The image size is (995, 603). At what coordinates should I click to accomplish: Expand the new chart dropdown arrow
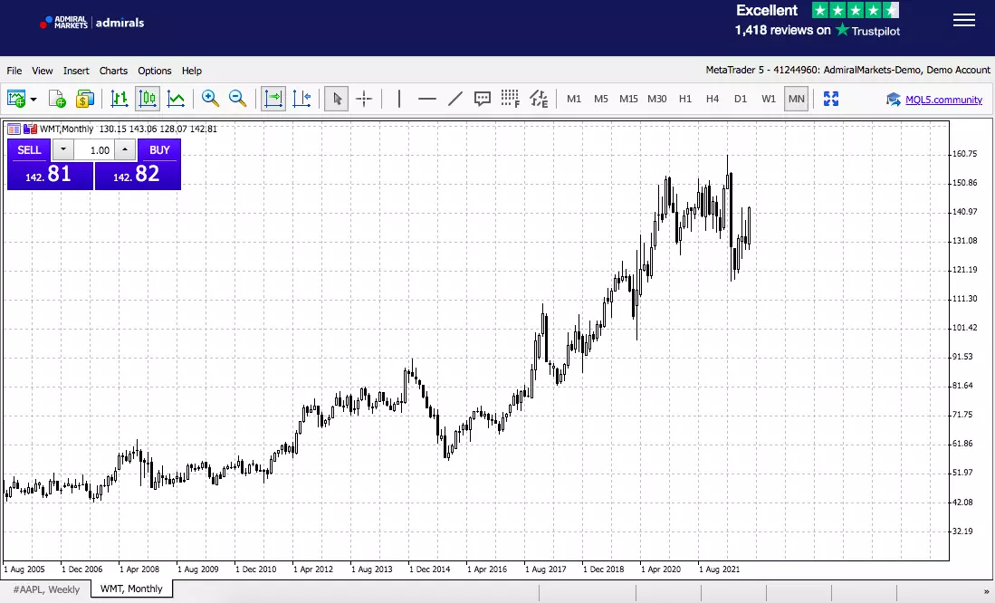pyautogui.click(x=33, y=99)
